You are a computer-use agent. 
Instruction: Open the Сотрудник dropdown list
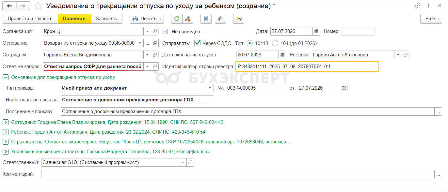(x=147, y=55)
